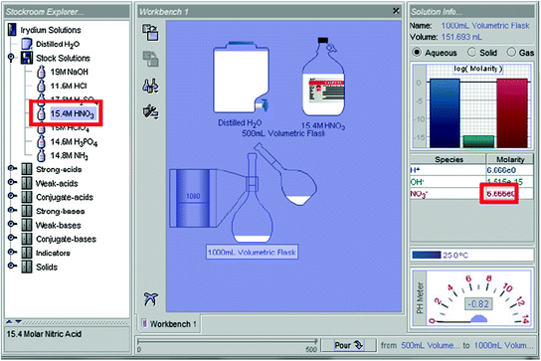
Task: Close Workbench 1 with the X button
Action: coord(396,11)
